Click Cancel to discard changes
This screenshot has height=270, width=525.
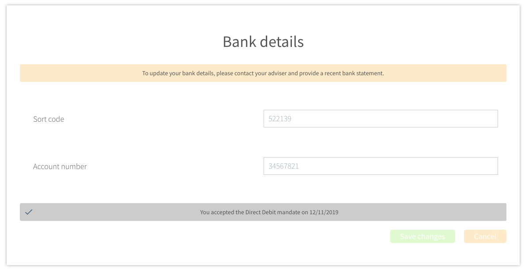(x=485, y=236)
